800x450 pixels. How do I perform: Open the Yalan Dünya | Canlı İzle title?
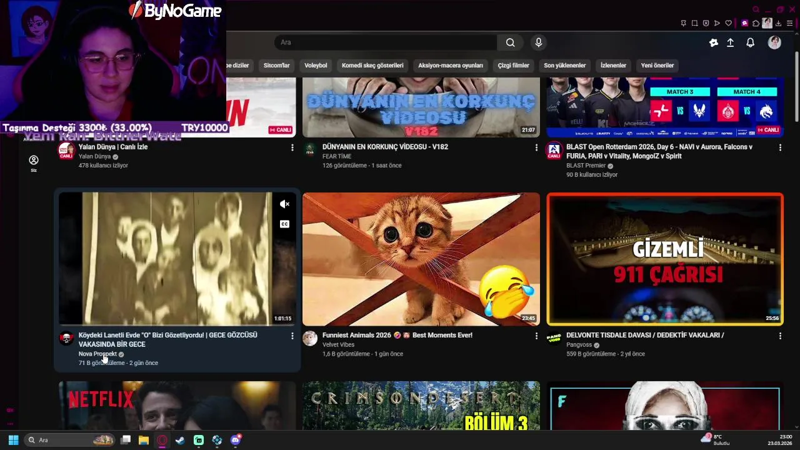[x=113, y=147]
